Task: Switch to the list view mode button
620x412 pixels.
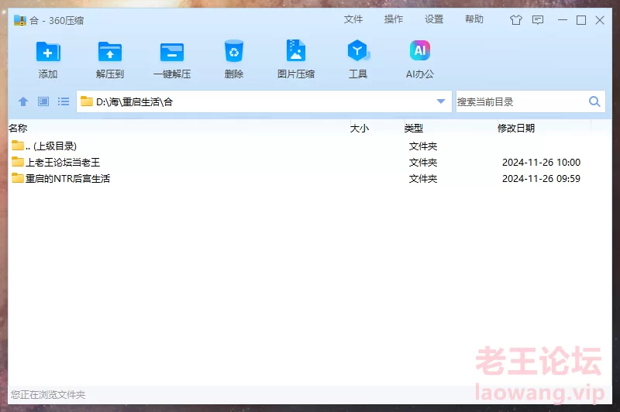Action: 64,101
